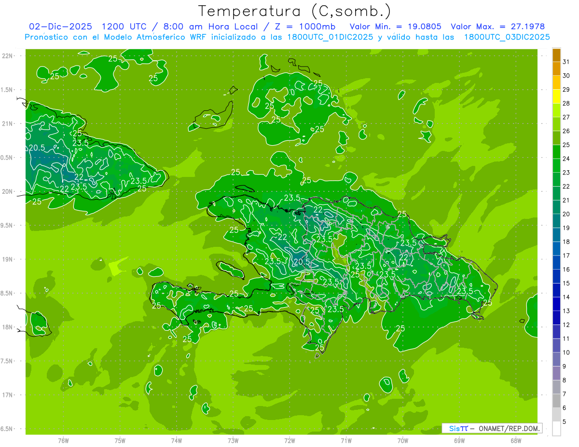Click the '71W' longitude axis label
The height and width of the screenshot is (447, 579).
pyautogui.click(x=346, y=440)
